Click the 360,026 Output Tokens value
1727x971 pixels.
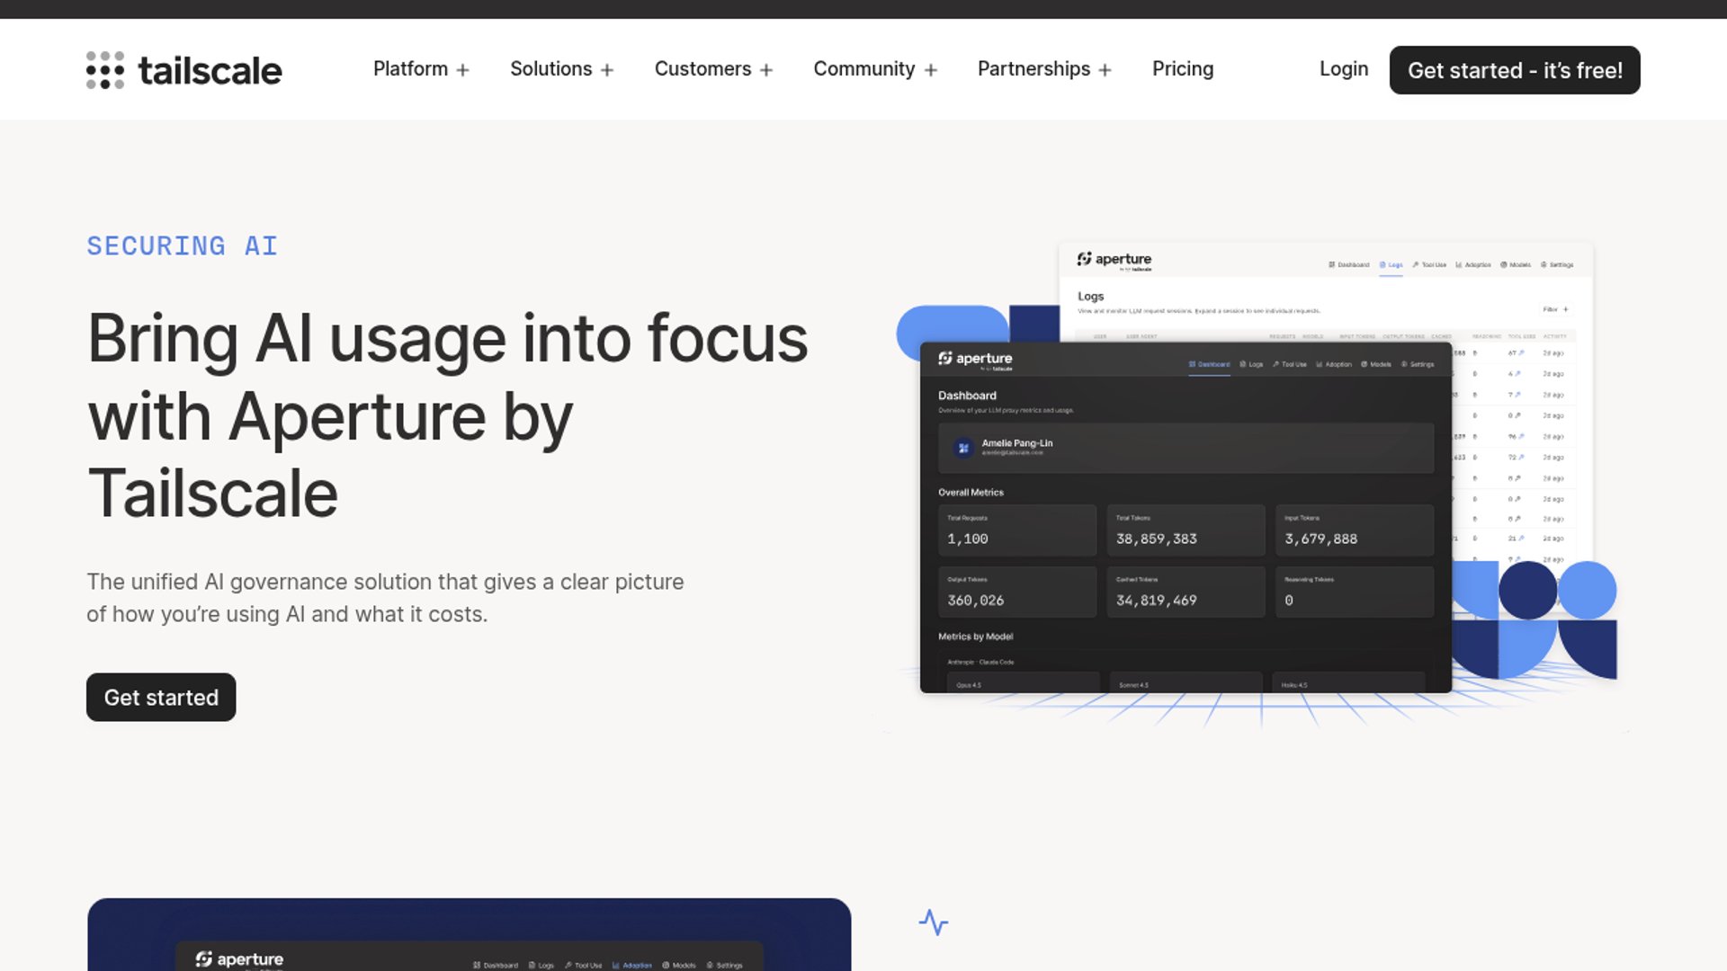coord(975,600)
